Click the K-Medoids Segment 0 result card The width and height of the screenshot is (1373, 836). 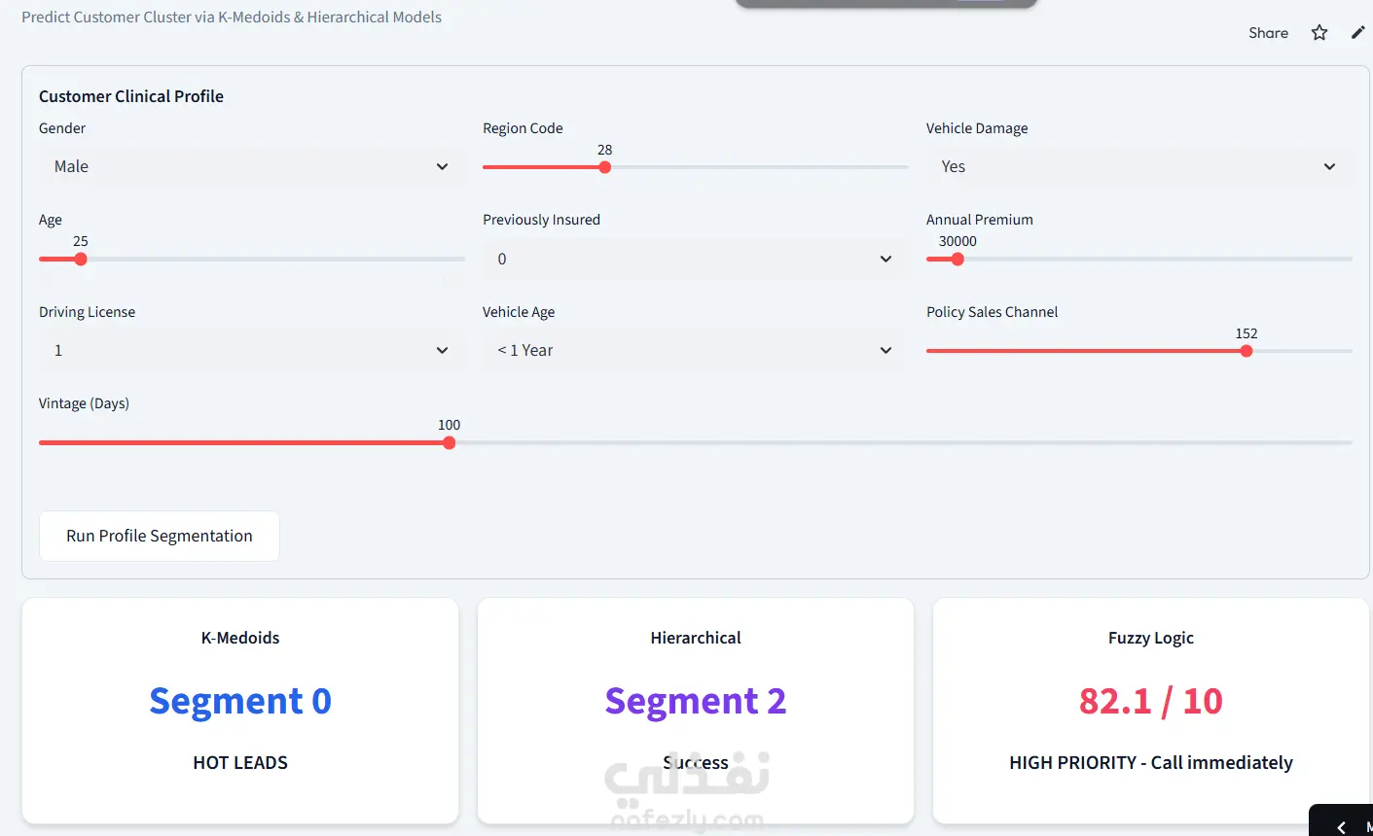click(x=240, y=711)
